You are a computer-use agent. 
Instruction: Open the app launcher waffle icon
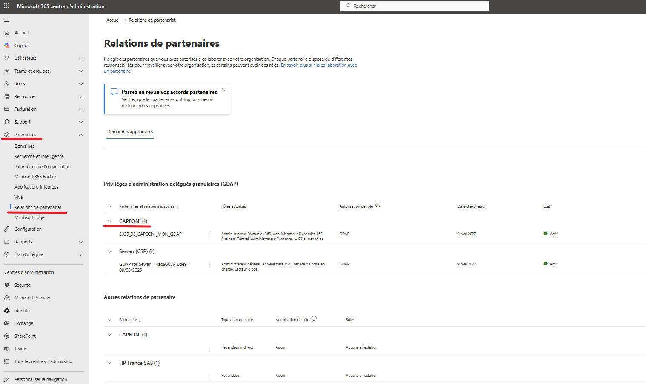coord(7,6)
